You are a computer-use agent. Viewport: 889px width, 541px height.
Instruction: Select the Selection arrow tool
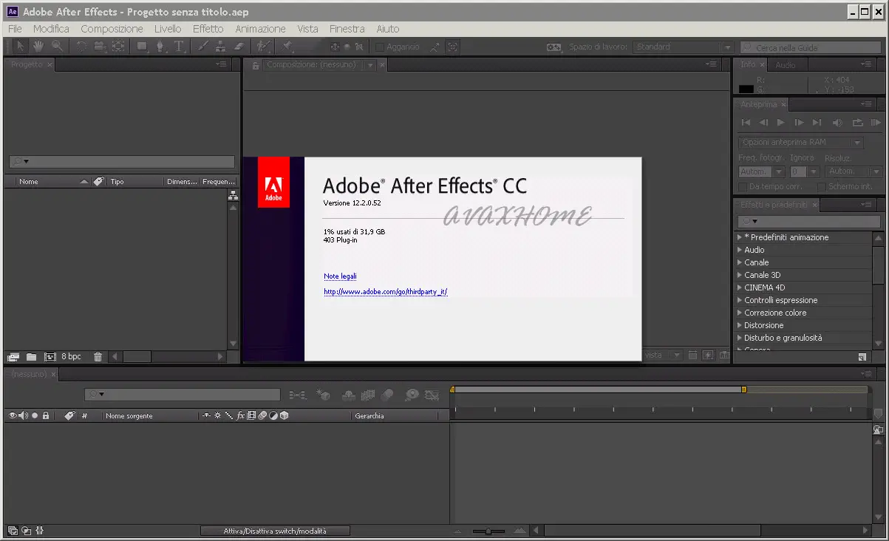click(x=21, y=46)
